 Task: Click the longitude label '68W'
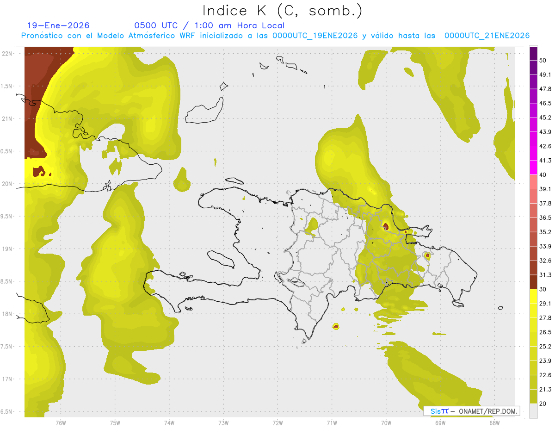point(494,423)
